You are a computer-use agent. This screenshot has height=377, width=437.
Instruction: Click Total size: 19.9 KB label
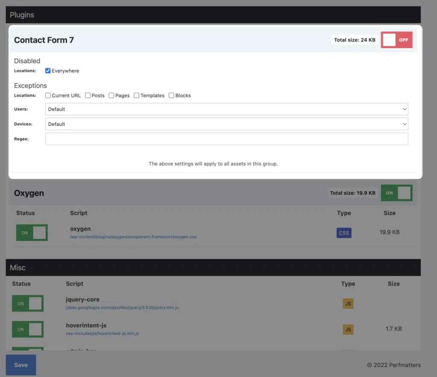point(353,193)
